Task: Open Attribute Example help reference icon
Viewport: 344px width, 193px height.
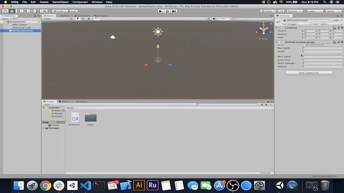Action: pos(334,42)
